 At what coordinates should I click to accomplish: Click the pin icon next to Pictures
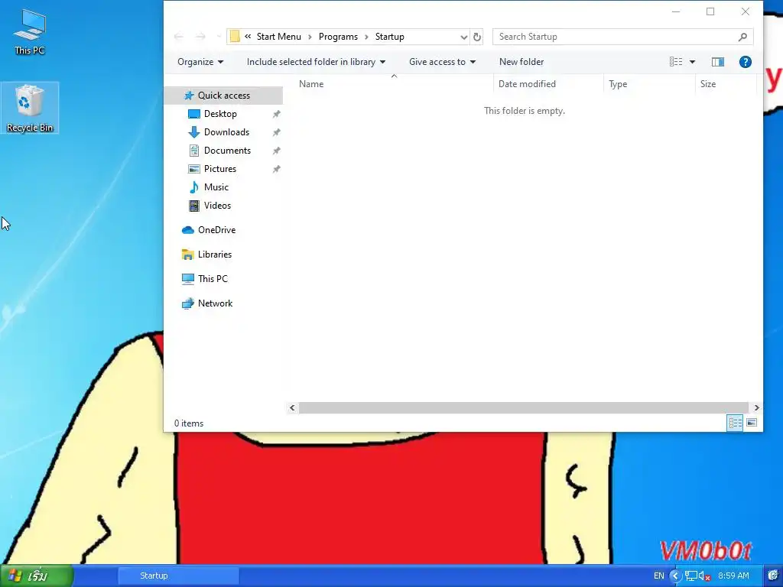[x=276, y=169]
